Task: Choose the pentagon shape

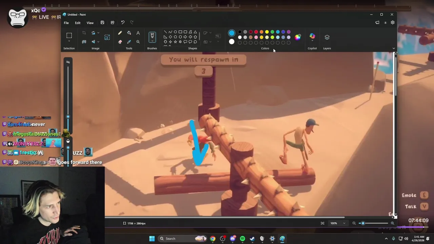Action: [175, 37]
